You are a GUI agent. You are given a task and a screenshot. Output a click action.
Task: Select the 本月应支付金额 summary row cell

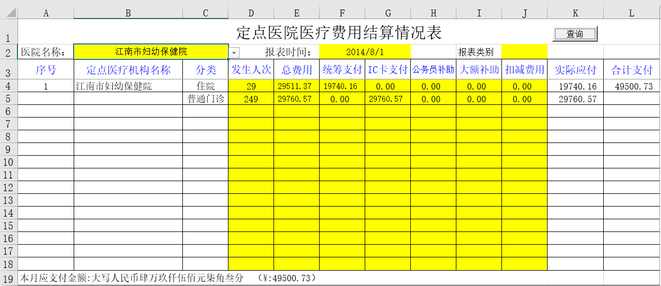[x=311, y=278]
